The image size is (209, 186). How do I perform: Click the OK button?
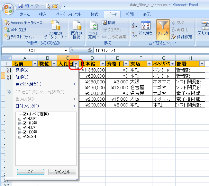point(31,172)
